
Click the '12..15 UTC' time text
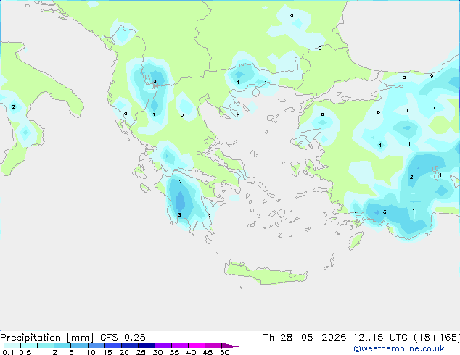pos(380,338)
